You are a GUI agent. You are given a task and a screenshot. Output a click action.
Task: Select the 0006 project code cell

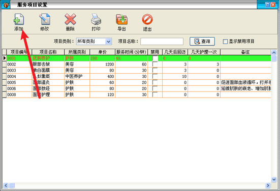(19, 88)
